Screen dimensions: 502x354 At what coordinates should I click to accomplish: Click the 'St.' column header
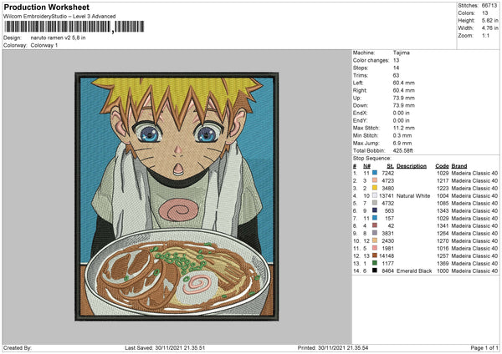click(390, 166)
